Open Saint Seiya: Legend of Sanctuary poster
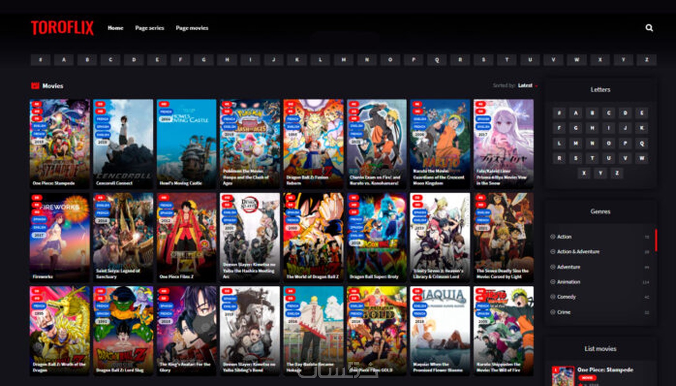 coord(123,238)
